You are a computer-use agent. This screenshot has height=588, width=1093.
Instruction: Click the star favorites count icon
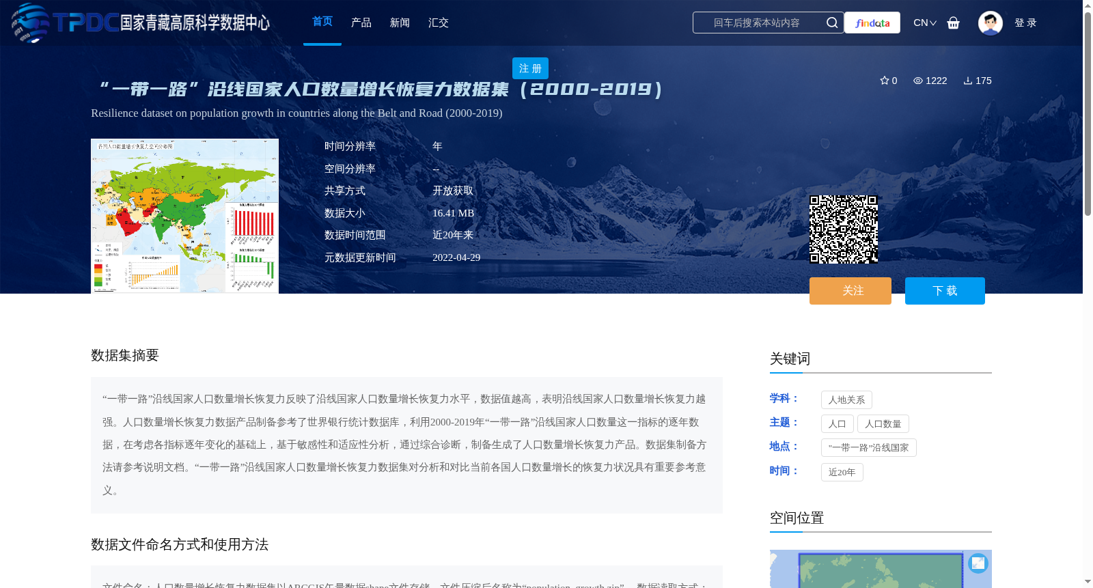[884, 81]
